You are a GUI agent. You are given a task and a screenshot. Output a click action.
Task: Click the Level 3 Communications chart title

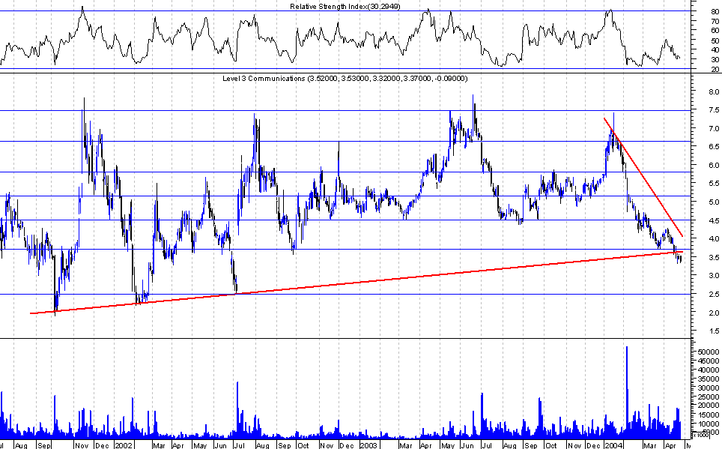(345, 79)
